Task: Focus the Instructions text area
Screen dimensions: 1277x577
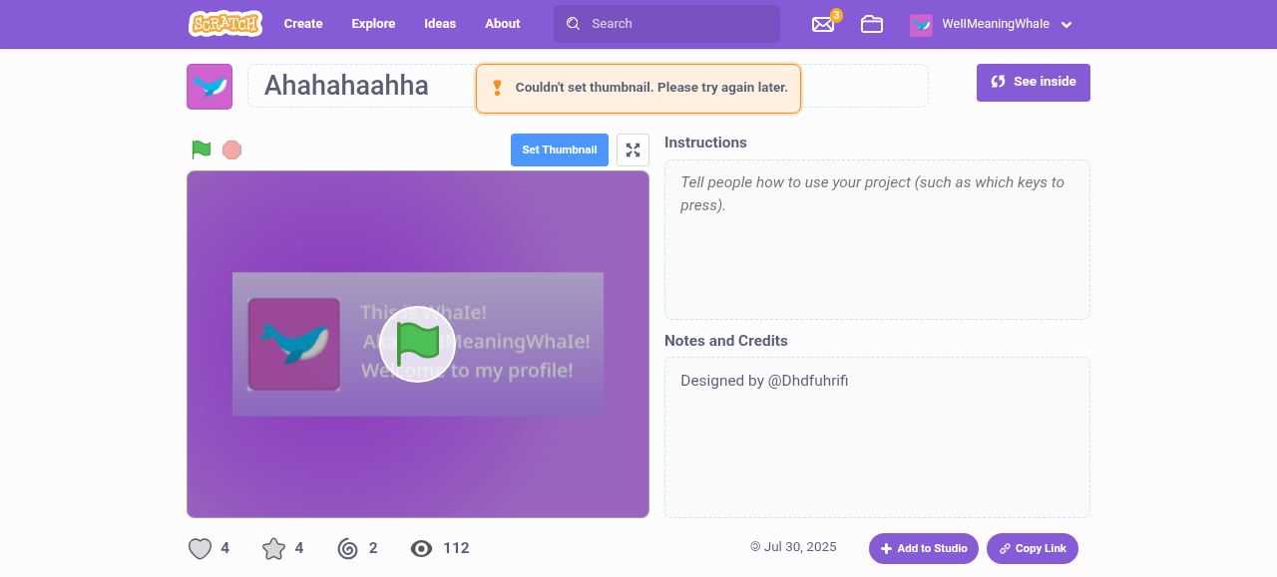Action: (x=877, y=239)
